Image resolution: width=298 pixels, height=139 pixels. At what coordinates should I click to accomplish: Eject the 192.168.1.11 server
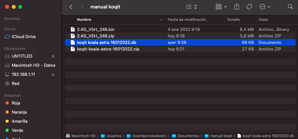[53, 75]
